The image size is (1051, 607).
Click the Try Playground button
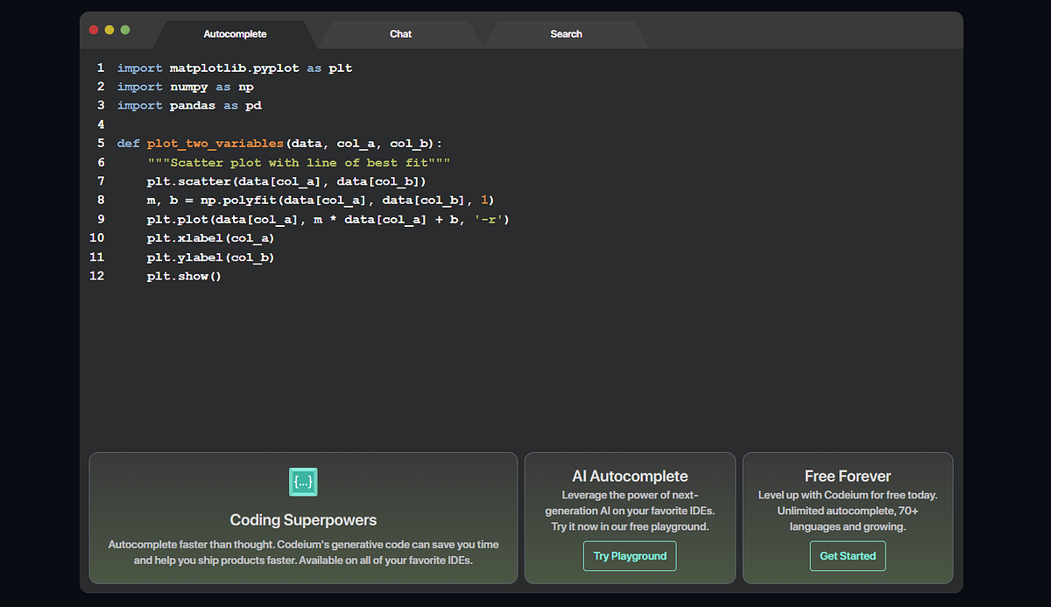629,555
